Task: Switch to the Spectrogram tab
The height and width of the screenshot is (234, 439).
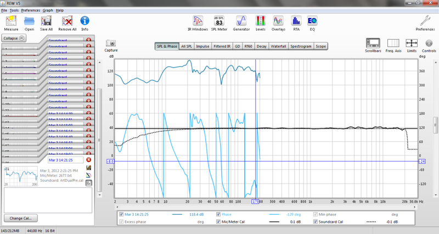Action: [301, 46]
